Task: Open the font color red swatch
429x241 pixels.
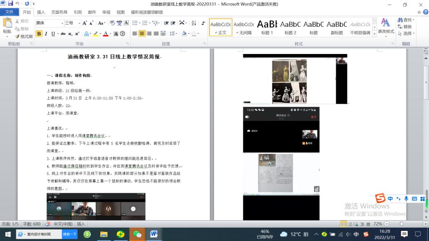Action: [x=106, y=34]
